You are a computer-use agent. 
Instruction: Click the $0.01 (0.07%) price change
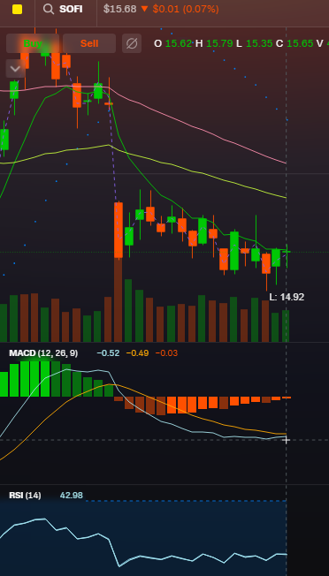[x=186, y=9]
